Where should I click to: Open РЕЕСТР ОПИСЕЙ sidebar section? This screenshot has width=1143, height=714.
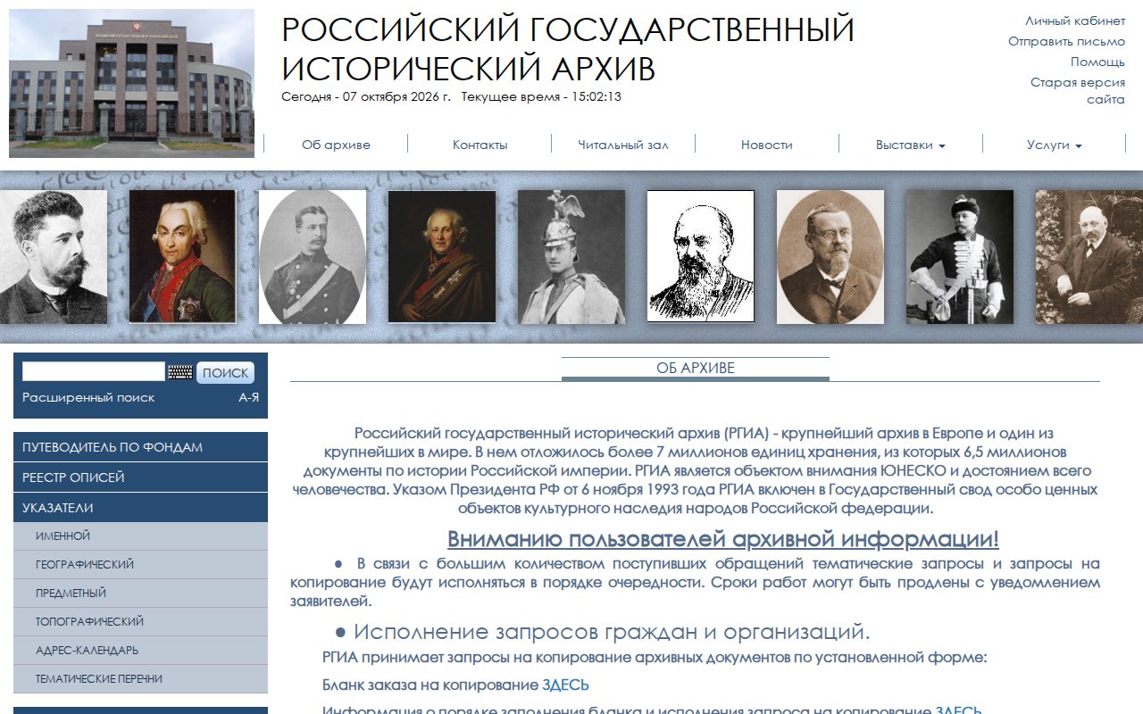(140, 477)
